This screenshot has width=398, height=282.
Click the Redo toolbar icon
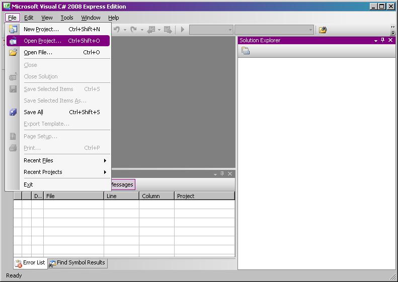click(x=133, y=30)
